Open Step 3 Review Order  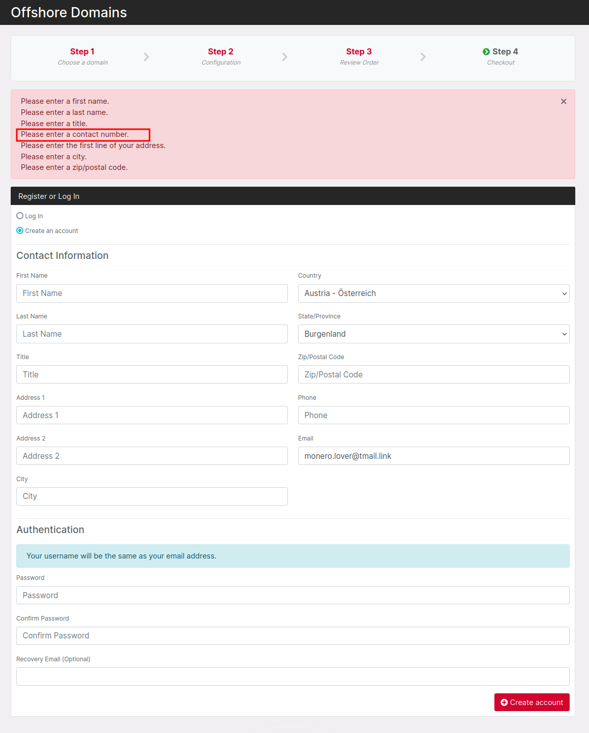pos(359,52)
